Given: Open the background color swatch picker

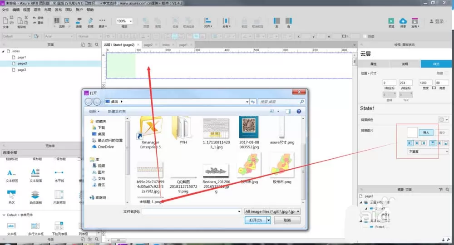Looking at the screenshot, I should (x=443, y=119).
